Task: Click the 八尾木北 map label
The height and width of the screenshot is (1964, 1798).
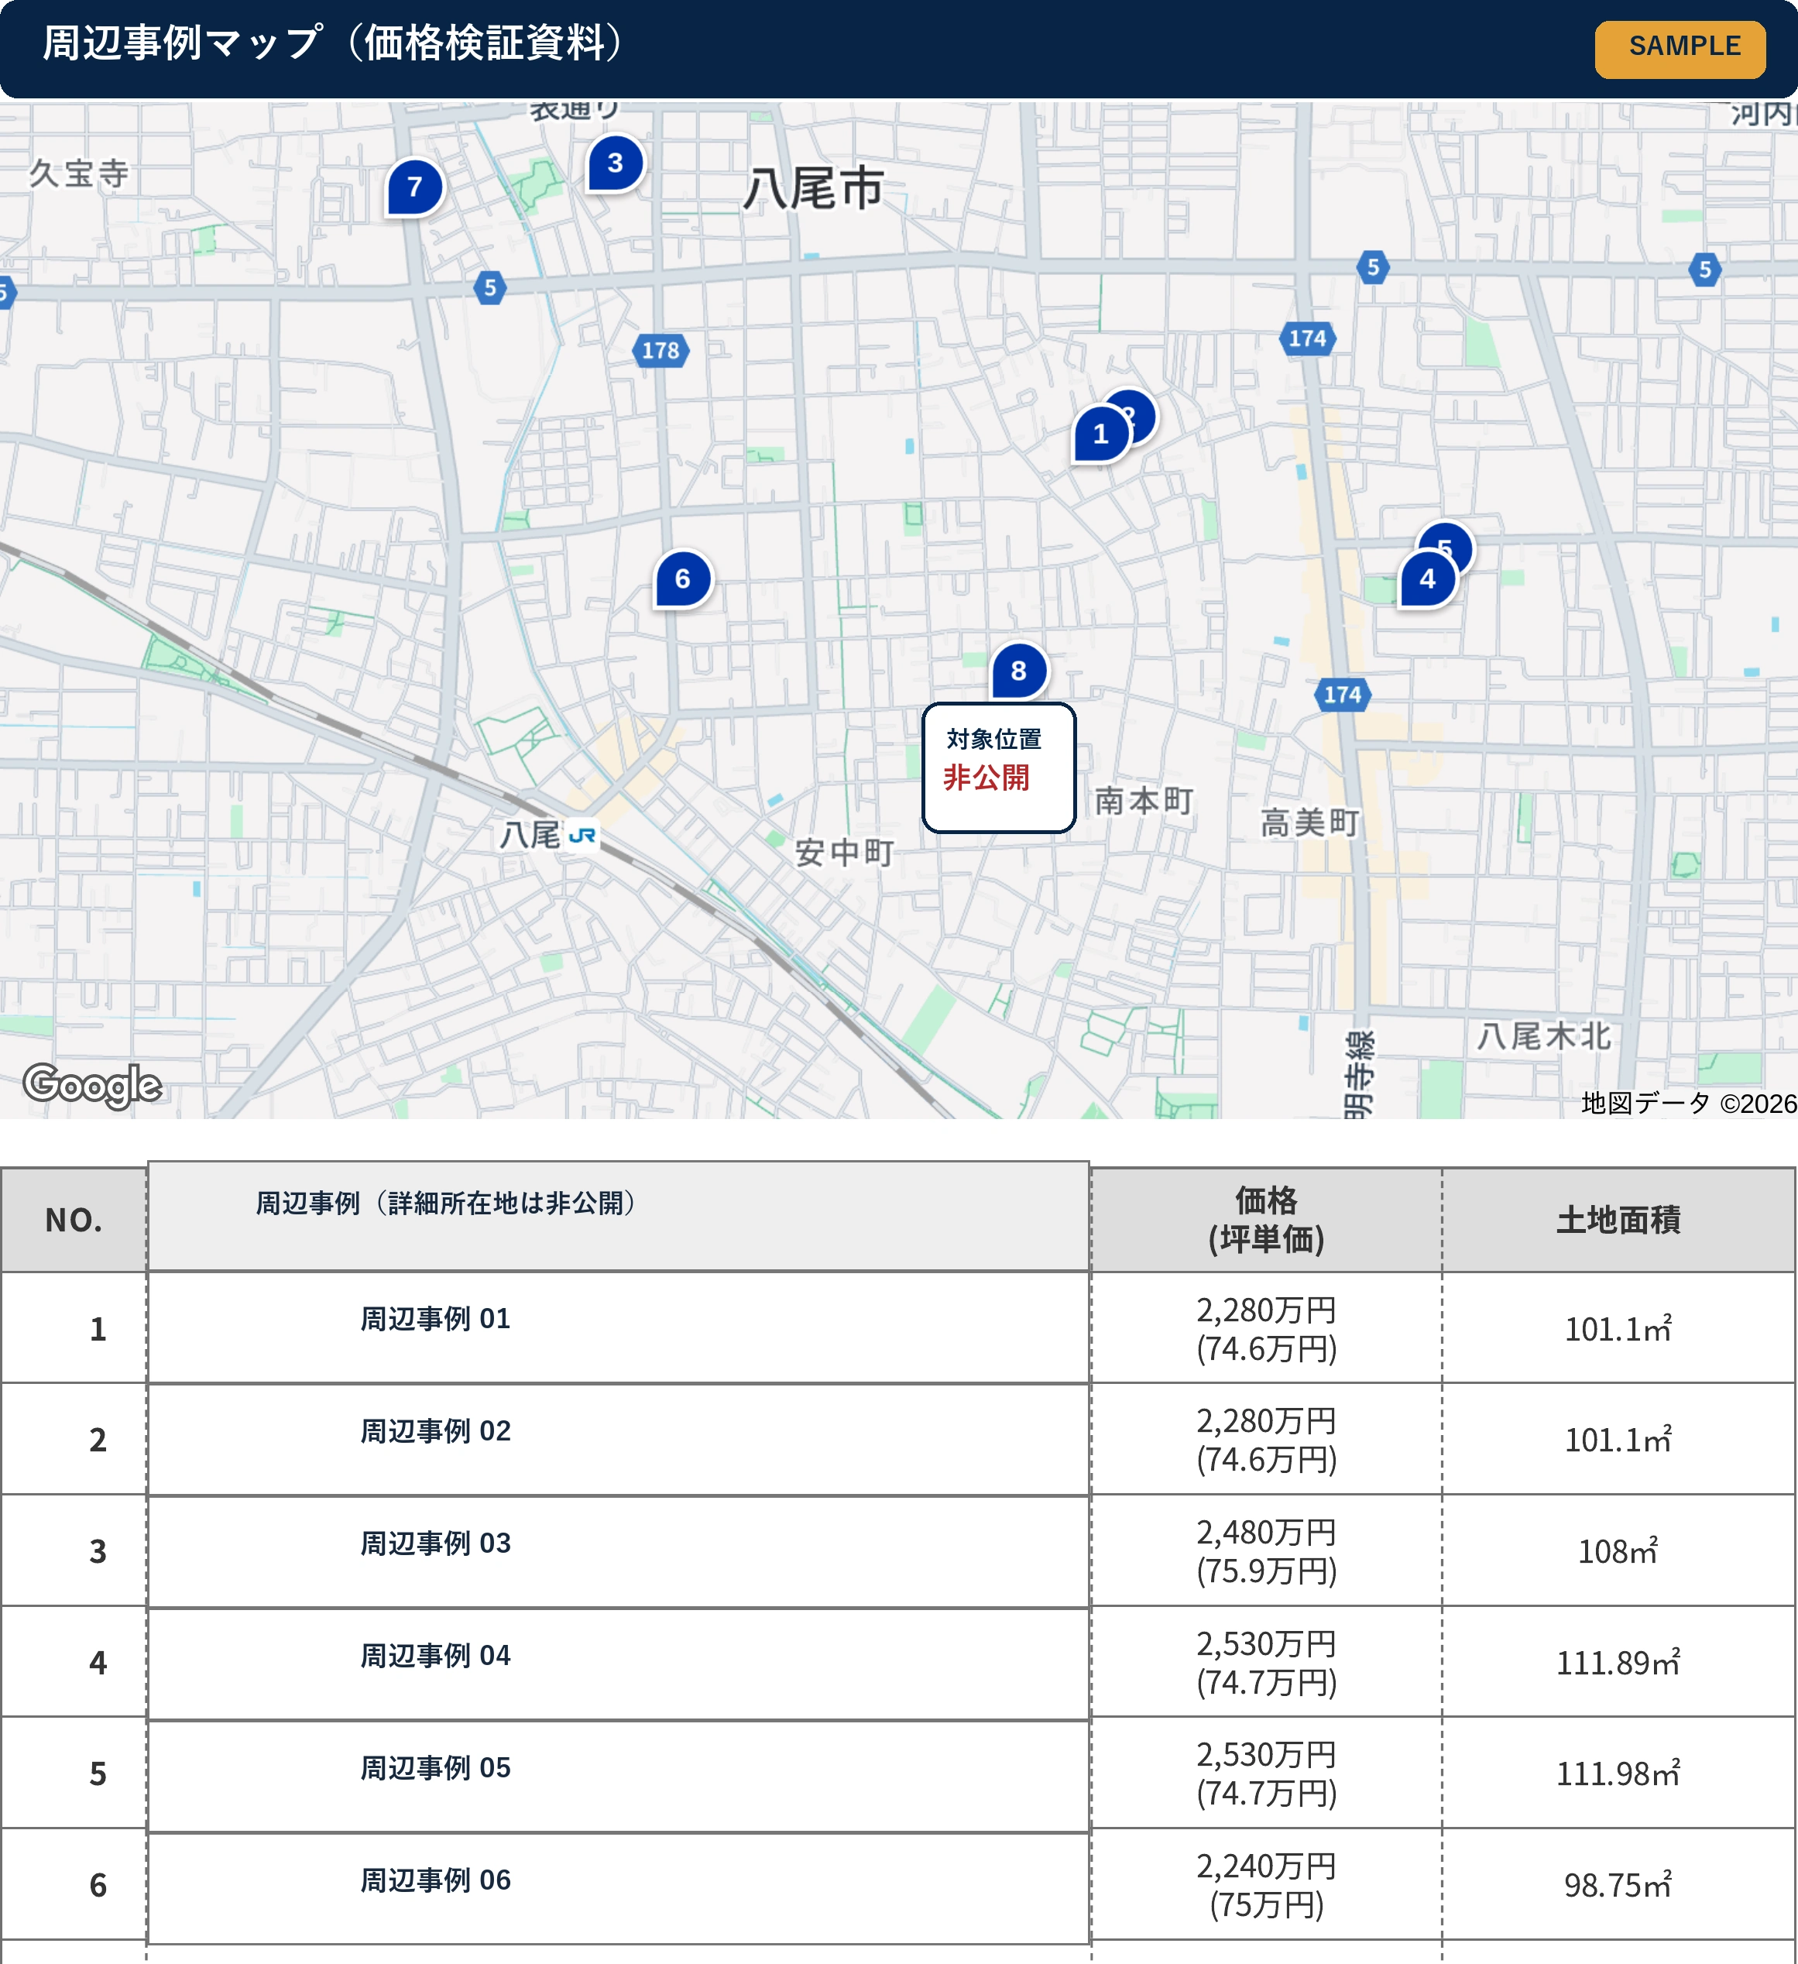Action: click(x=1544, y=1036)
